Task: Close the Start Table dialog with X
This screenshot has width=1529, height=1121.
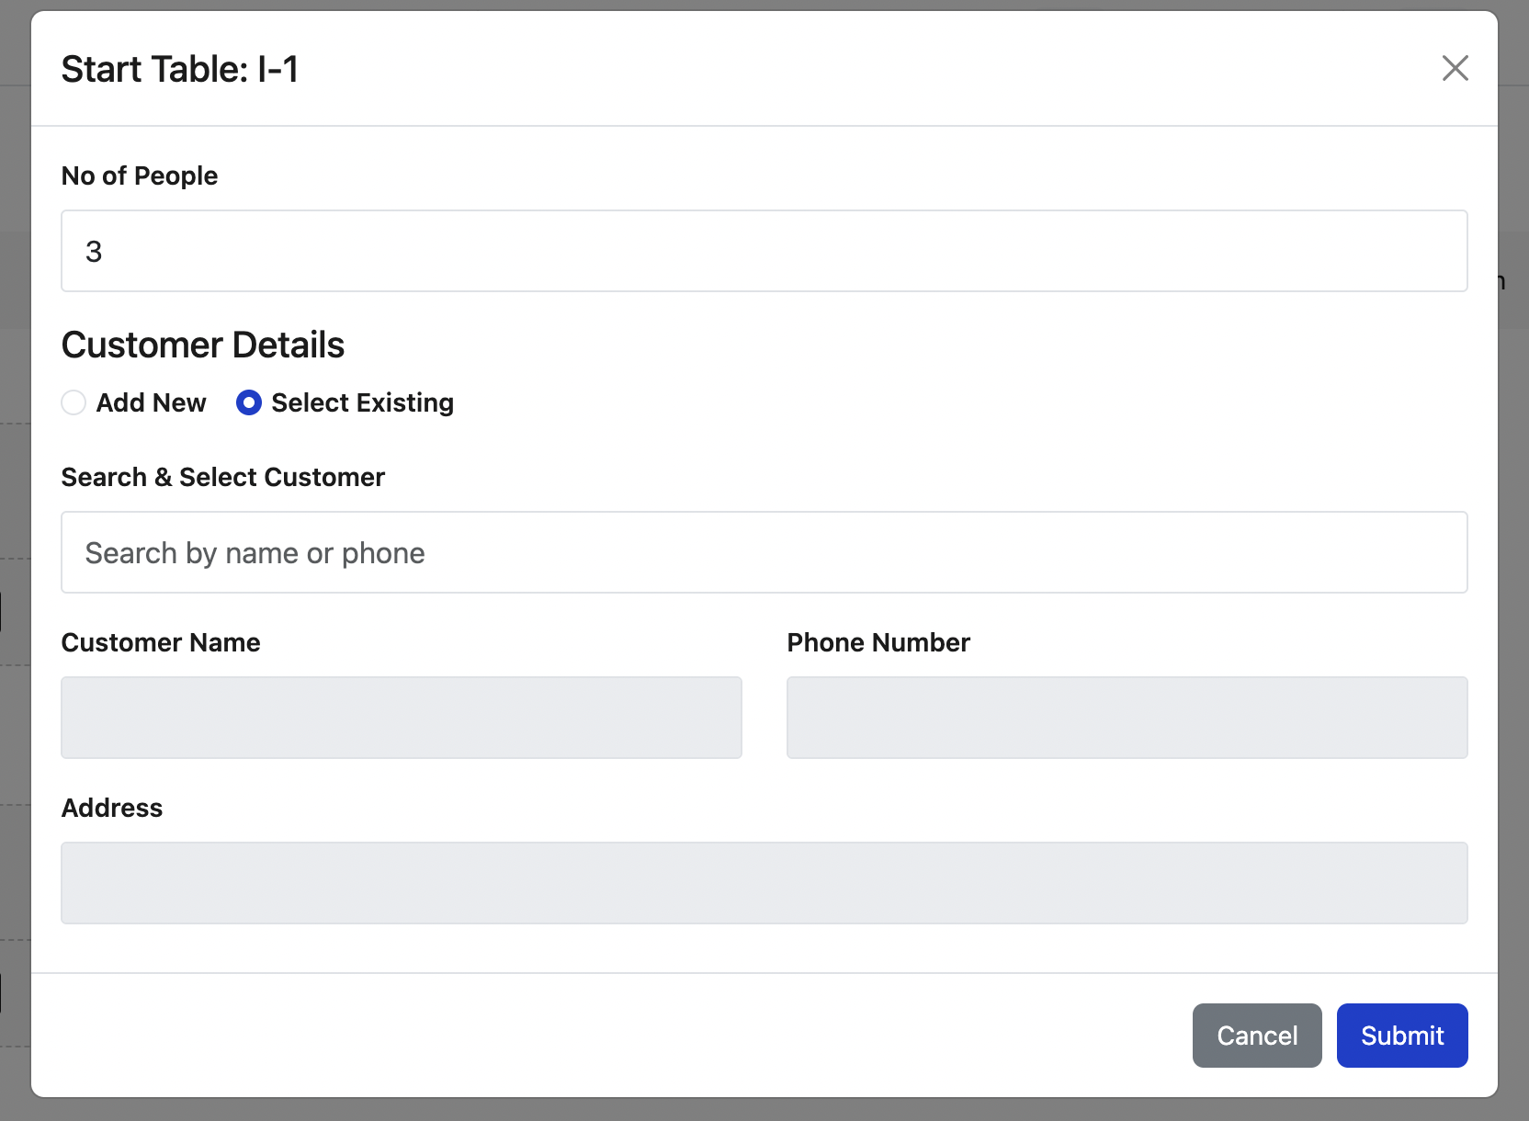Action: pos(1455,68)
